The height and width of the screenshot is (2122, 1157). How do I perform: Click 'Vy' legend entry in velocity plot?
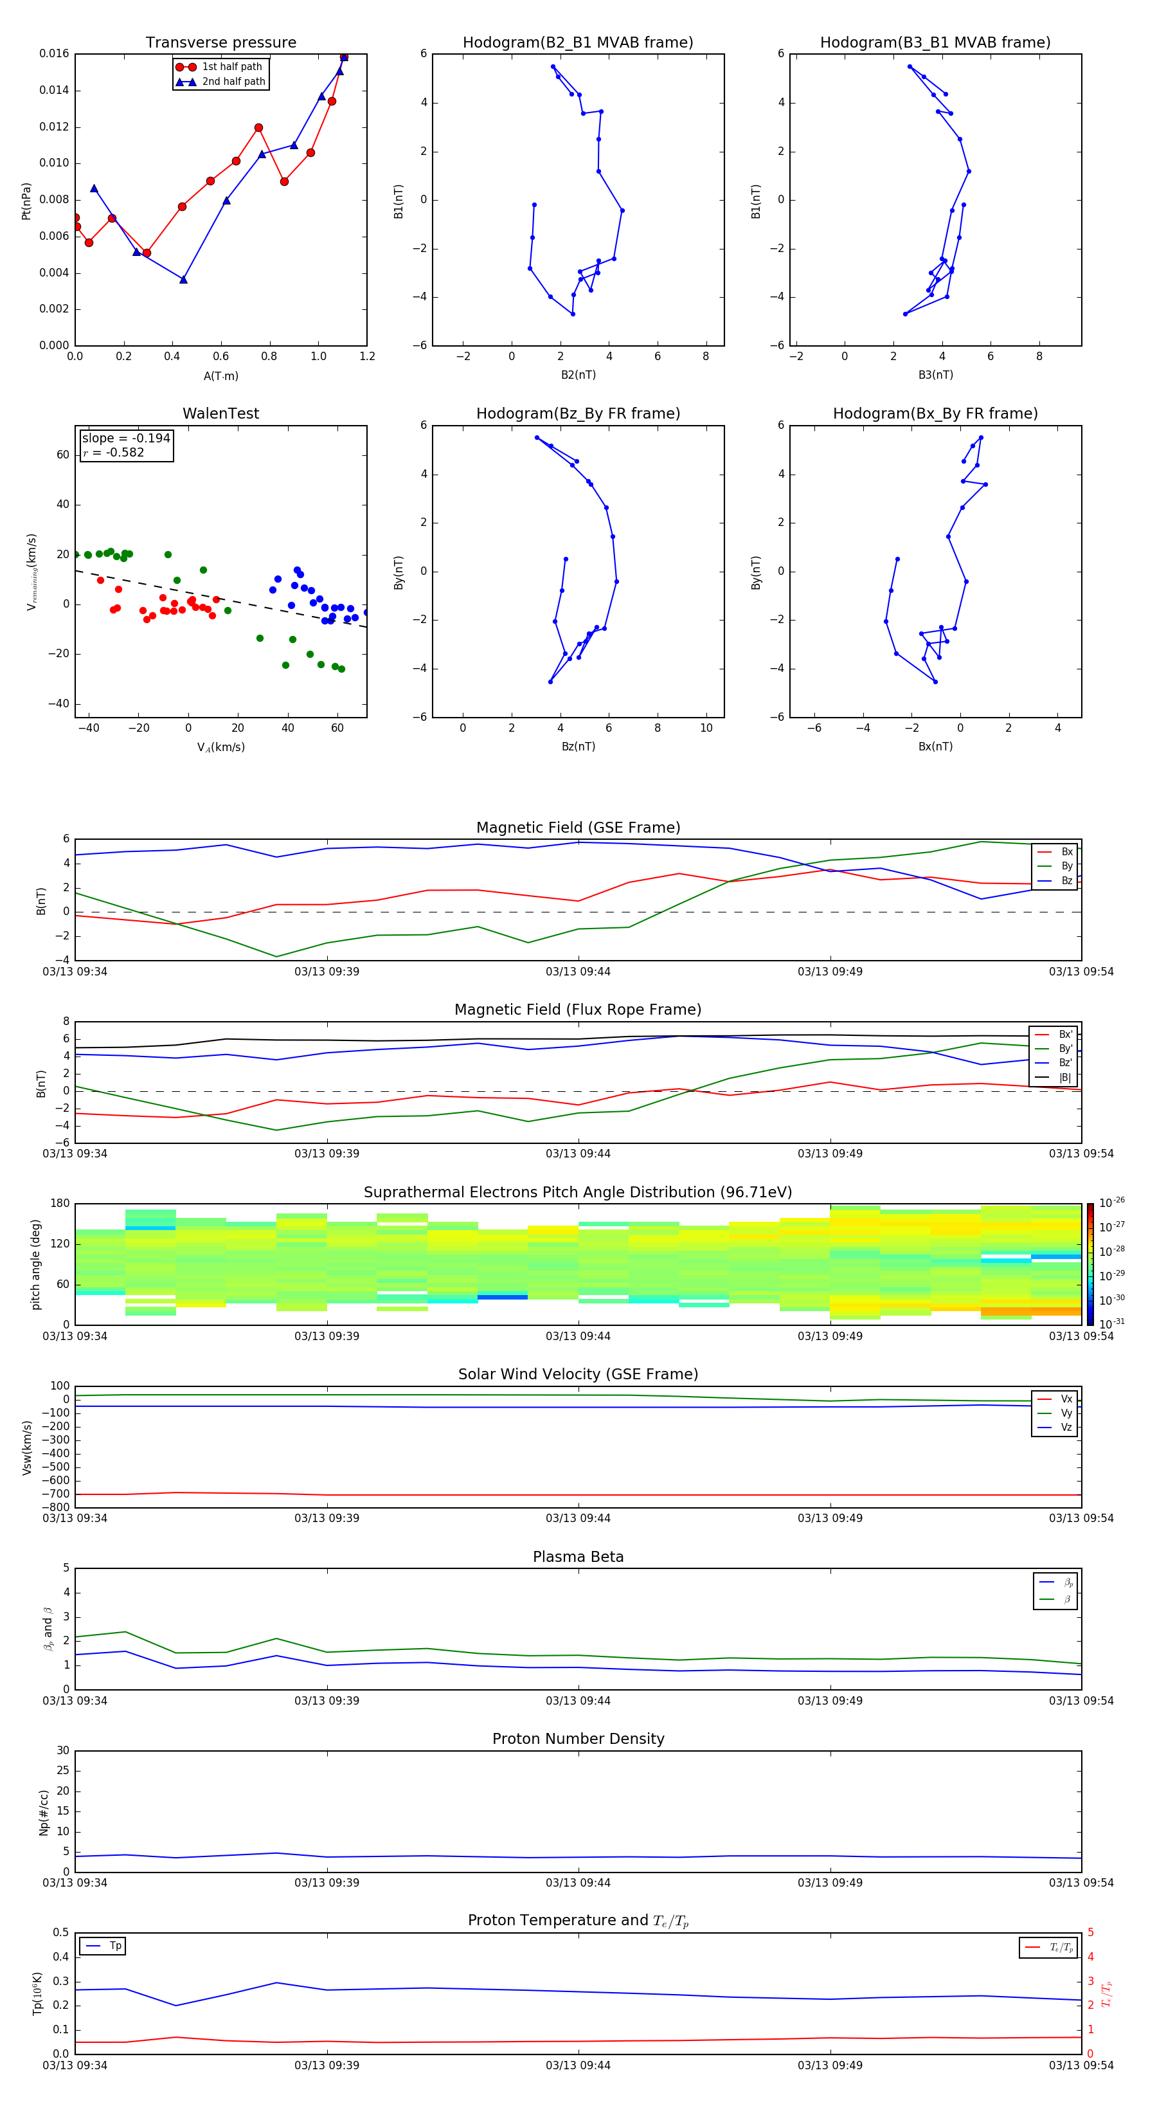click(1055, 1413)
